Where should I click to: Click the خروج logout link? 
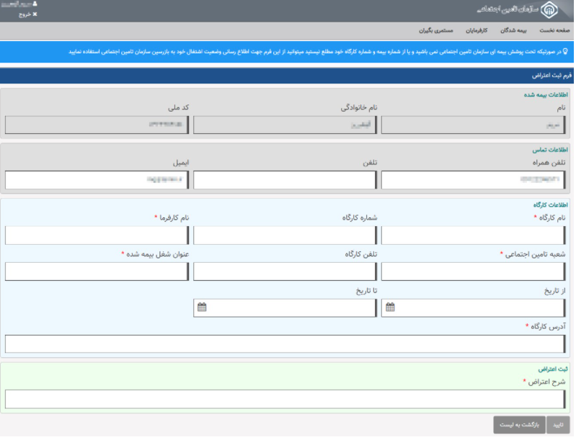(x=28, y=14)
